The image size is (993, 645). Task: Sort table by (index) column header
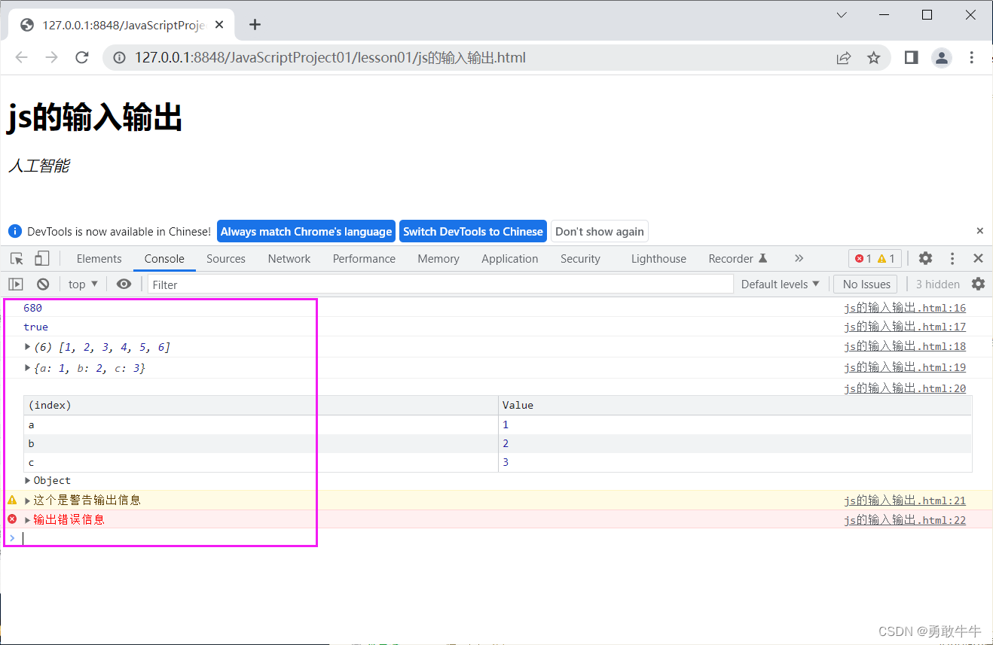click(x=261, y=405)
